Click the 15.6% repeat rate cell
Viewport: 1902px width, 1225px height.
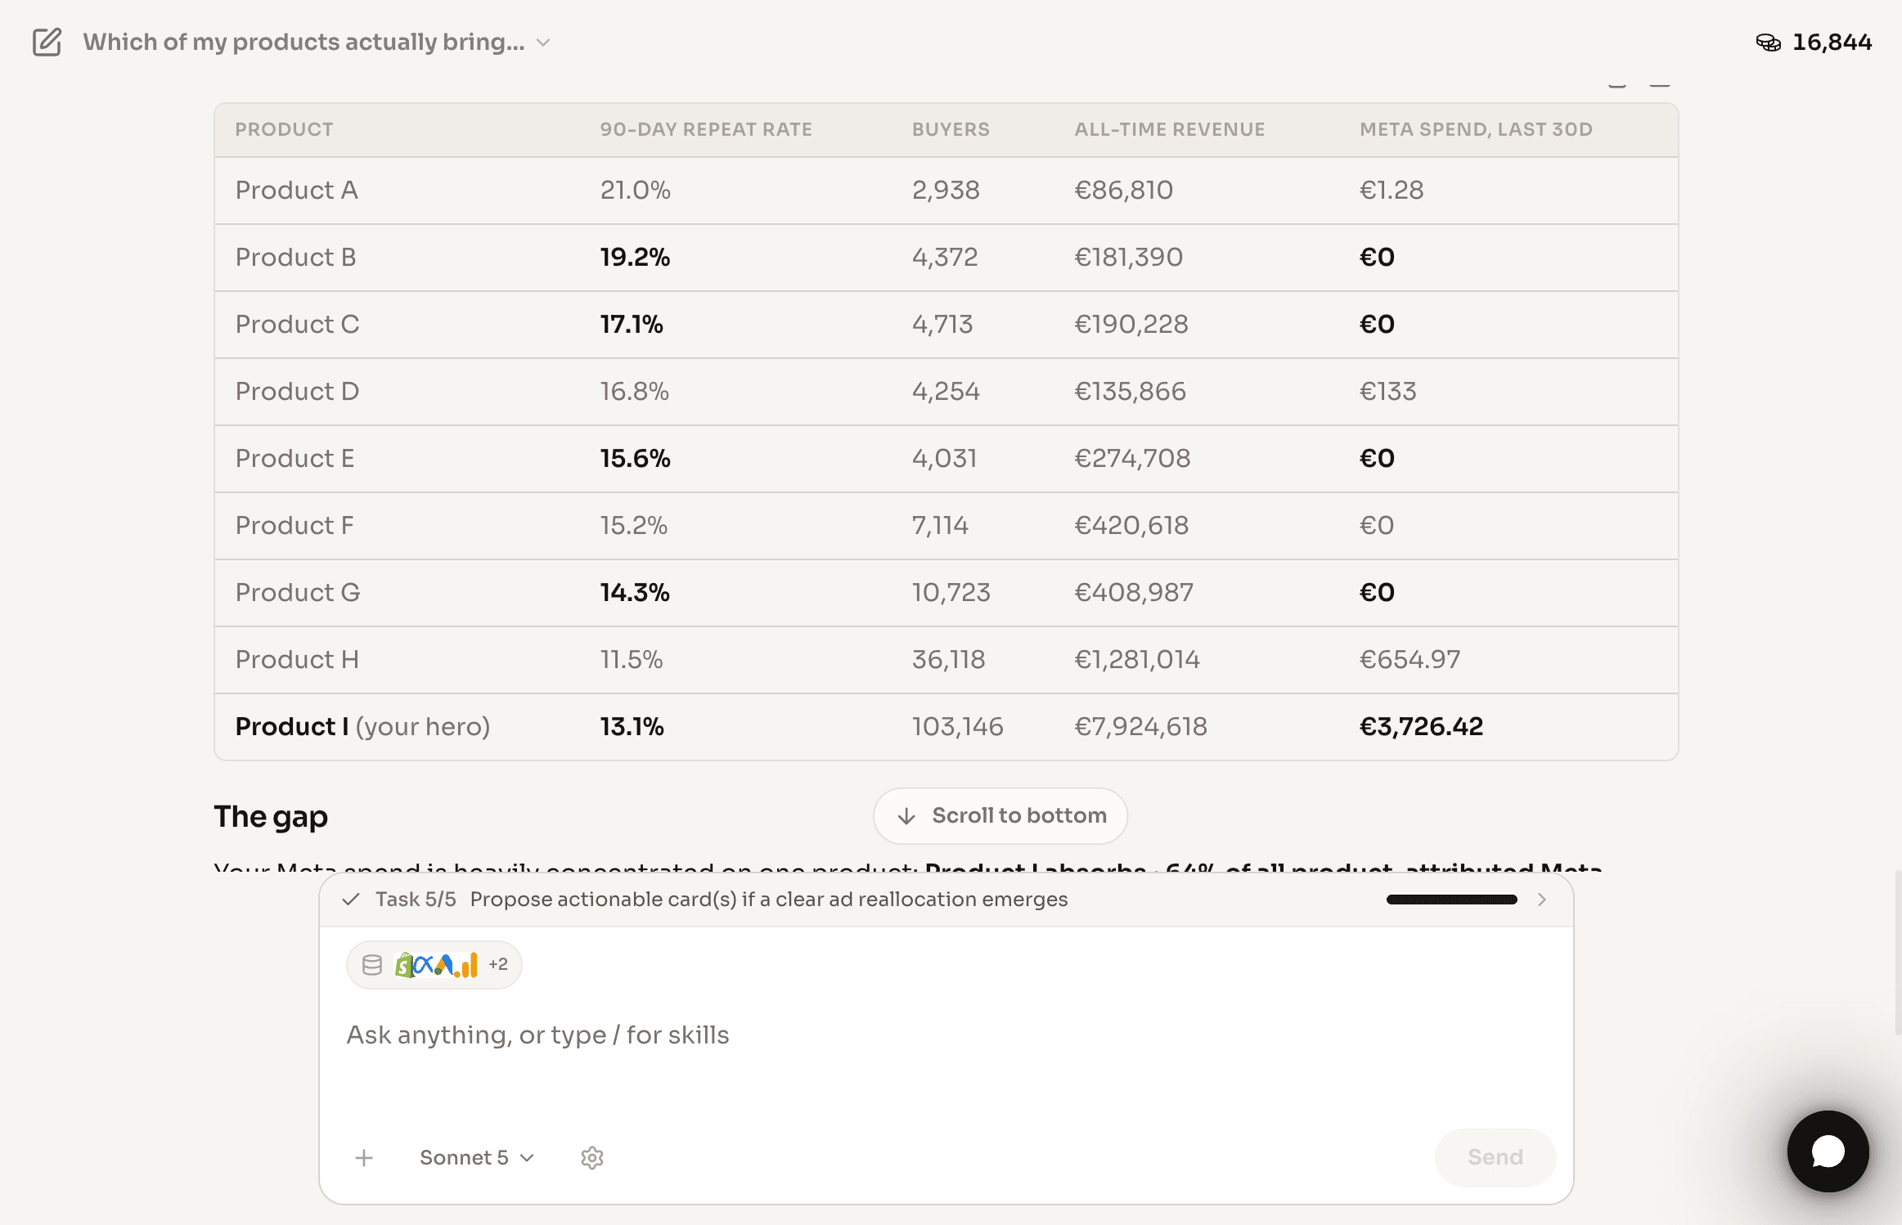tap(635, 459)
